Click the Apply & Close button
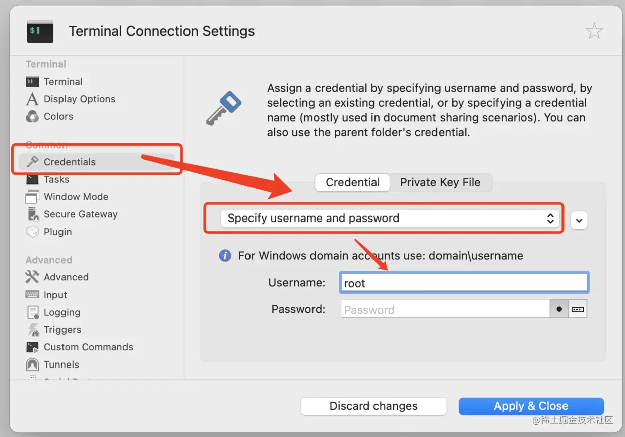Viewport: 625px width, 437px height. [531, 406]
